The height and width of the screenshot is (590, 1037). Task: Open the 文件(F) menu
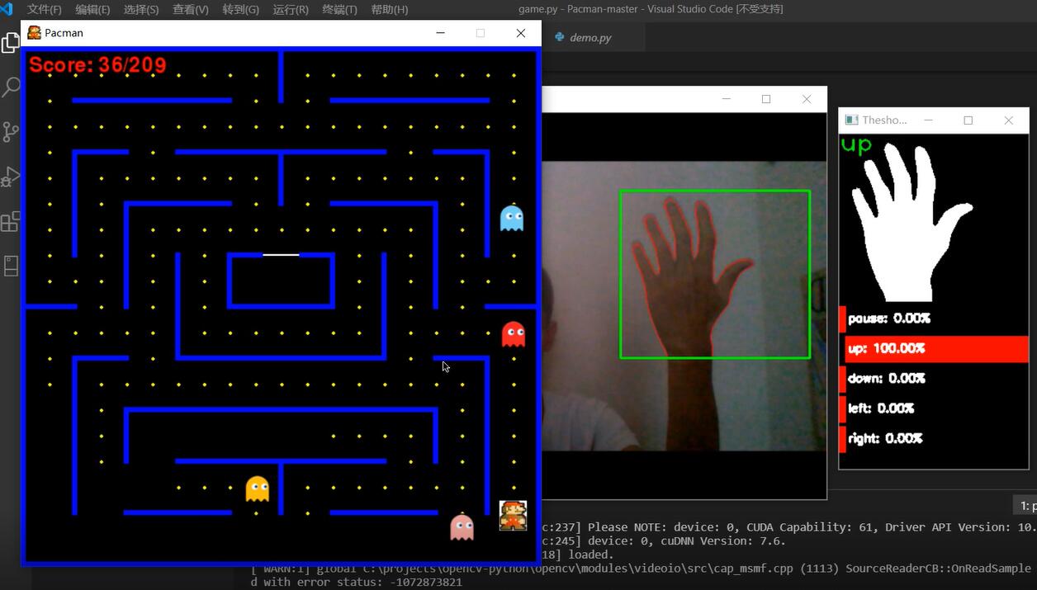tap(45, 10)
